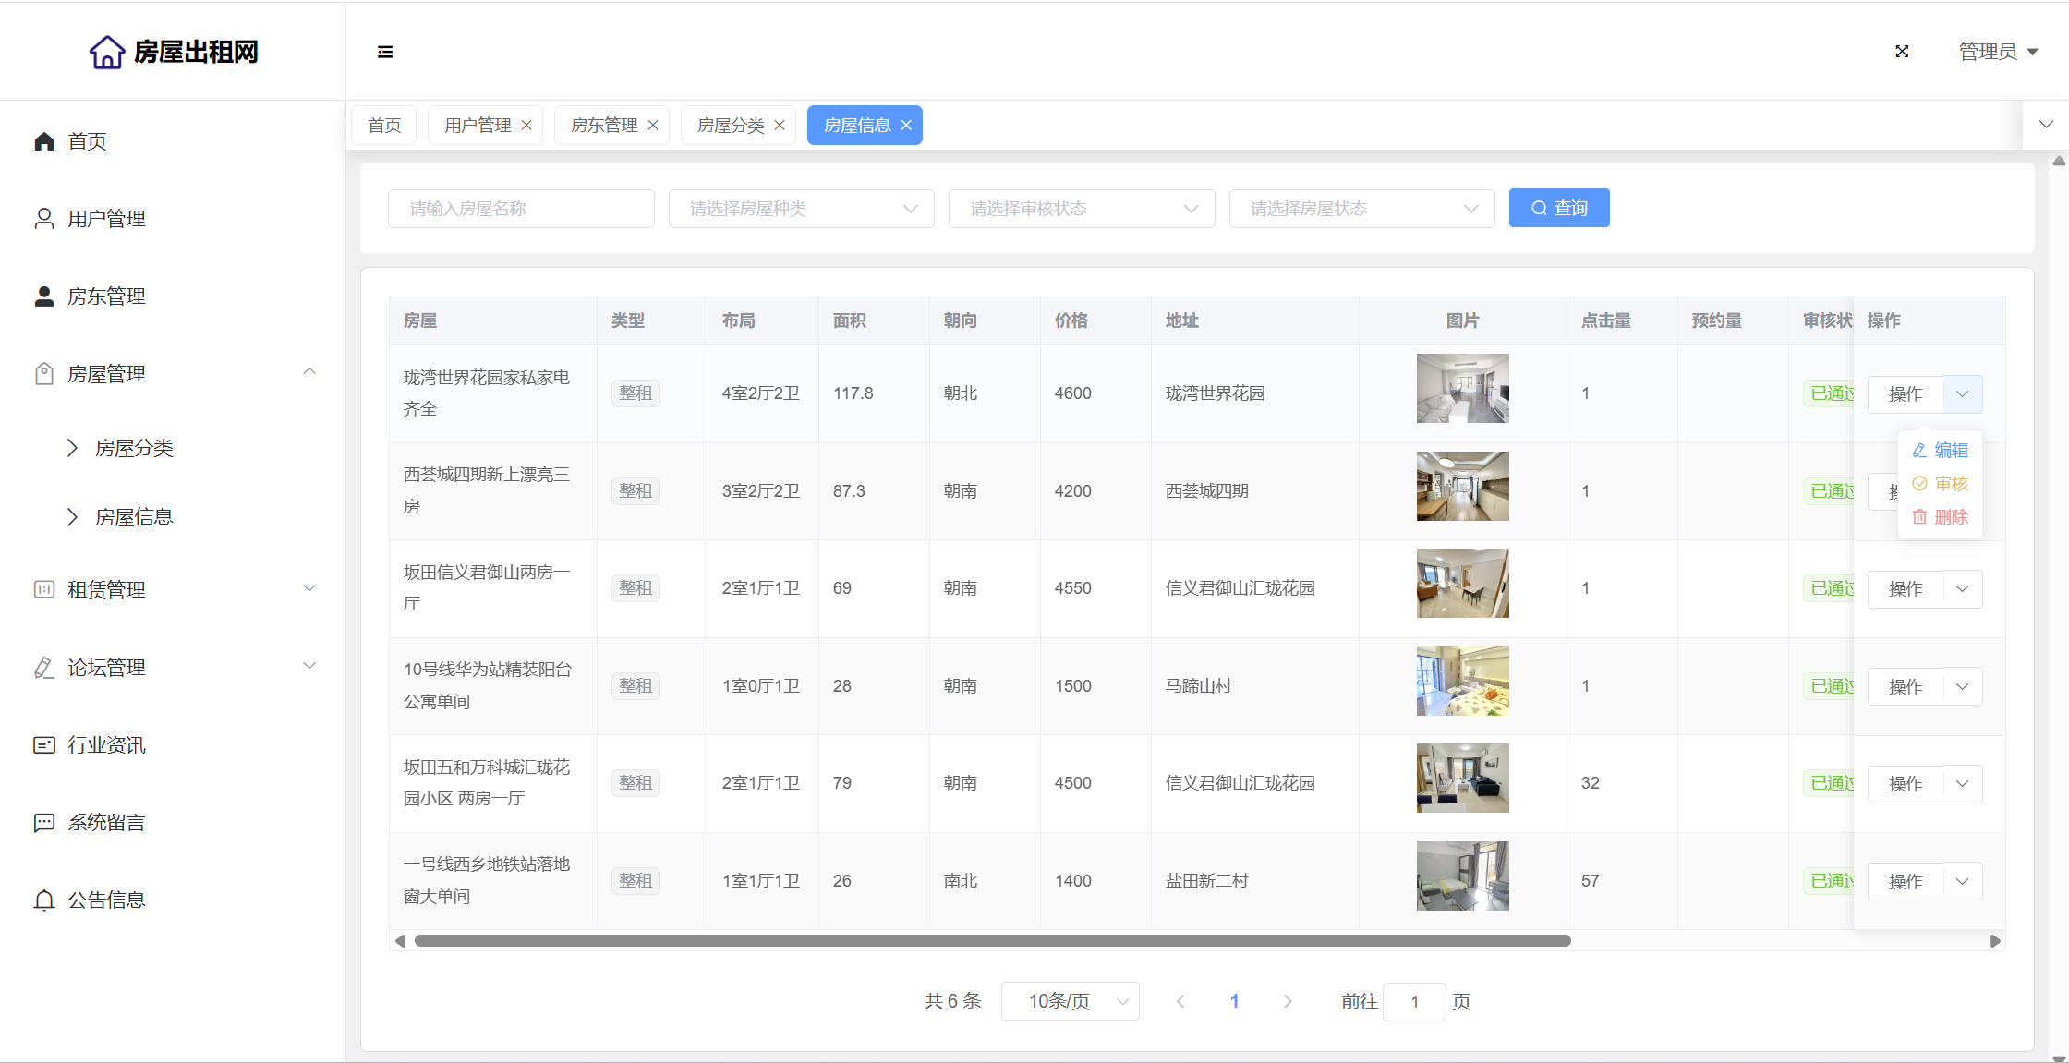
Task: Click the horizontal table scrollbar
Action: [x=992, y=940]
